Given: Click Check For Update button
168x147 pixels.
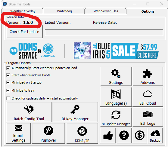Looking at the screenshot, I should point(24,32).
